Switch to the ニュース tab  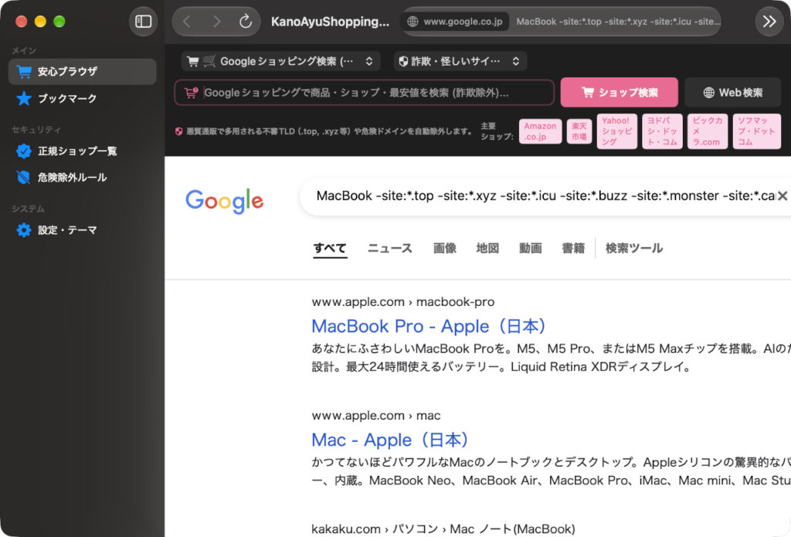390,248
